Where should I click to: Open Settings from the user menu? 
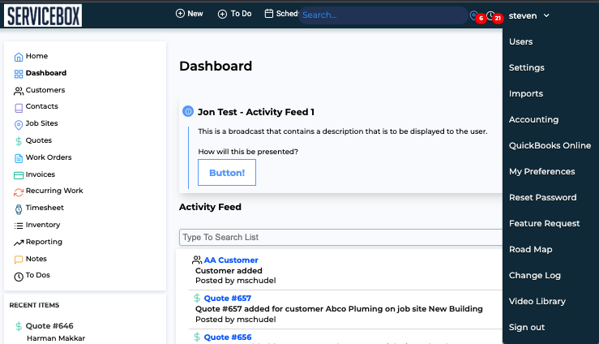point(526,67)
